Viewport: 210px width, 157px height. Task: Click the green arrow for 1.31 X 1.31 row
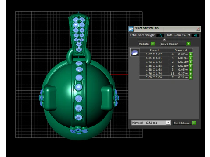pyautogui.click(x=191, y=58)
